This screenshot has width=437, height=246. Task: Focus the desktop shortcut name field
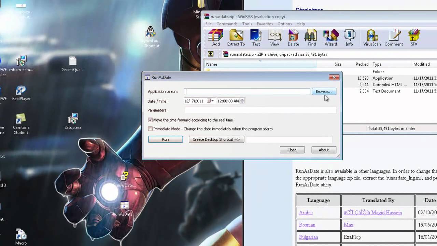tap(289, 139)
